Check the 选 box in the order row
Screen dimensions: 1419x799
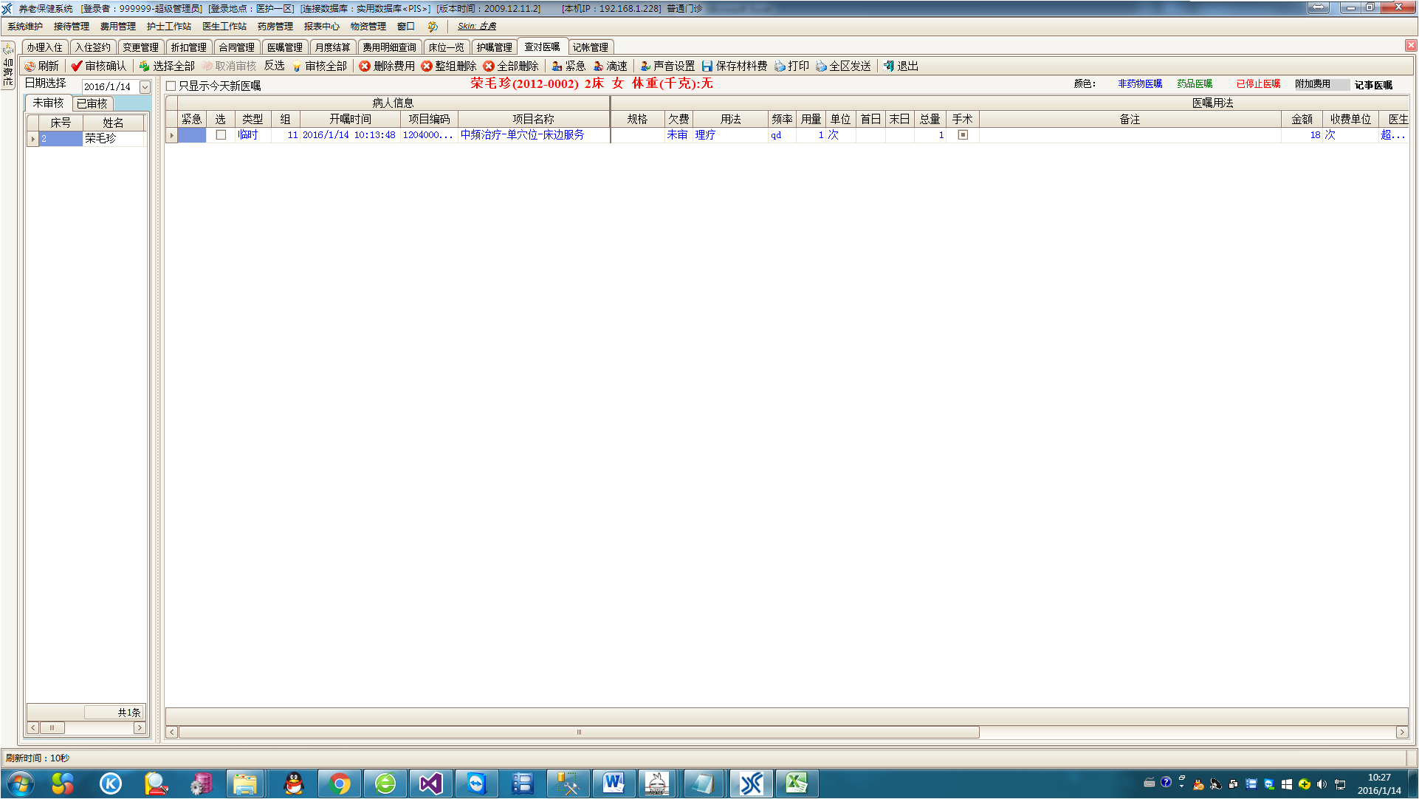pyautogui.click(x=221, y=135)
